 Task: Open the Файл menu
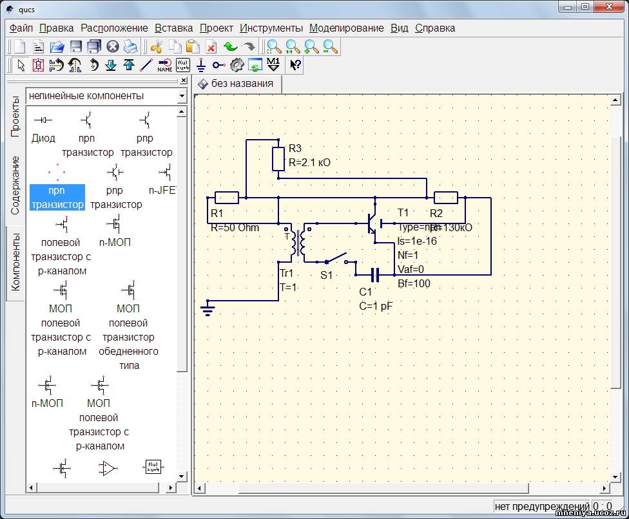coord(21,28)
